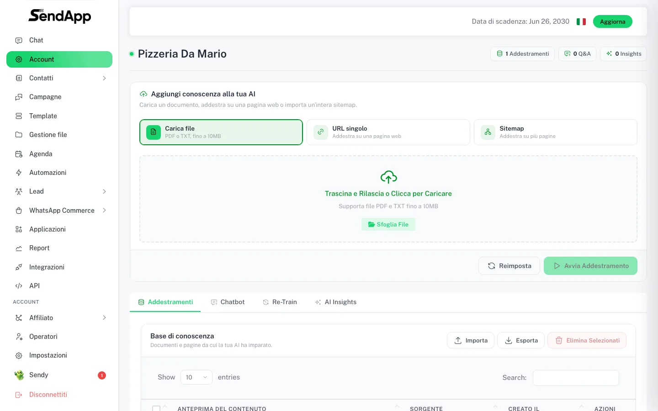Click the Italian flag language icon
This screenshot has width=658, height=411.
[581, 21]
